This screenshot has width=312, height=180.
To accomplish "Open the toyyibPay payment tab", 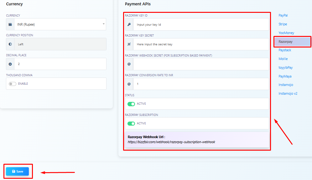I will 286,67.
